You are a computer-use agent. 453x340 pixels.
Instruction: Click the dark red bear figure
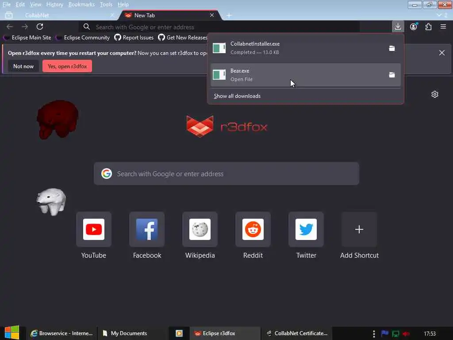(x=58, y=119)
